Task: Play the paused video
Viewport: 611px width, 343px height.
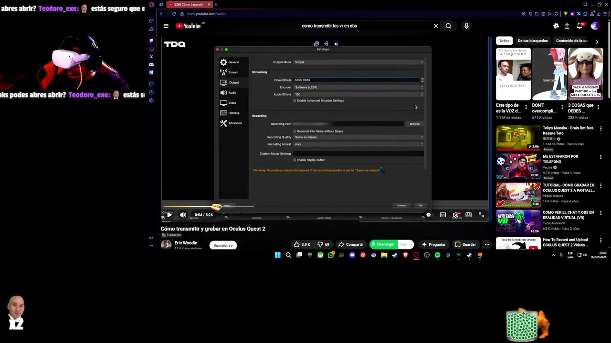Action: pyautogui.click(x=169, y=215)
